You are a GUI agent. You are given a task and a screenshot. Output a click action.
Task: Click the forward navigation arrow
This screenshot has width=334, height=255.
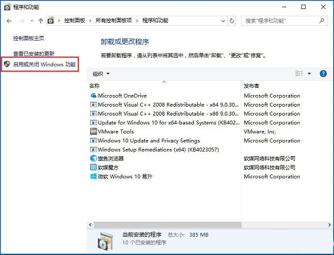point(22,21)
